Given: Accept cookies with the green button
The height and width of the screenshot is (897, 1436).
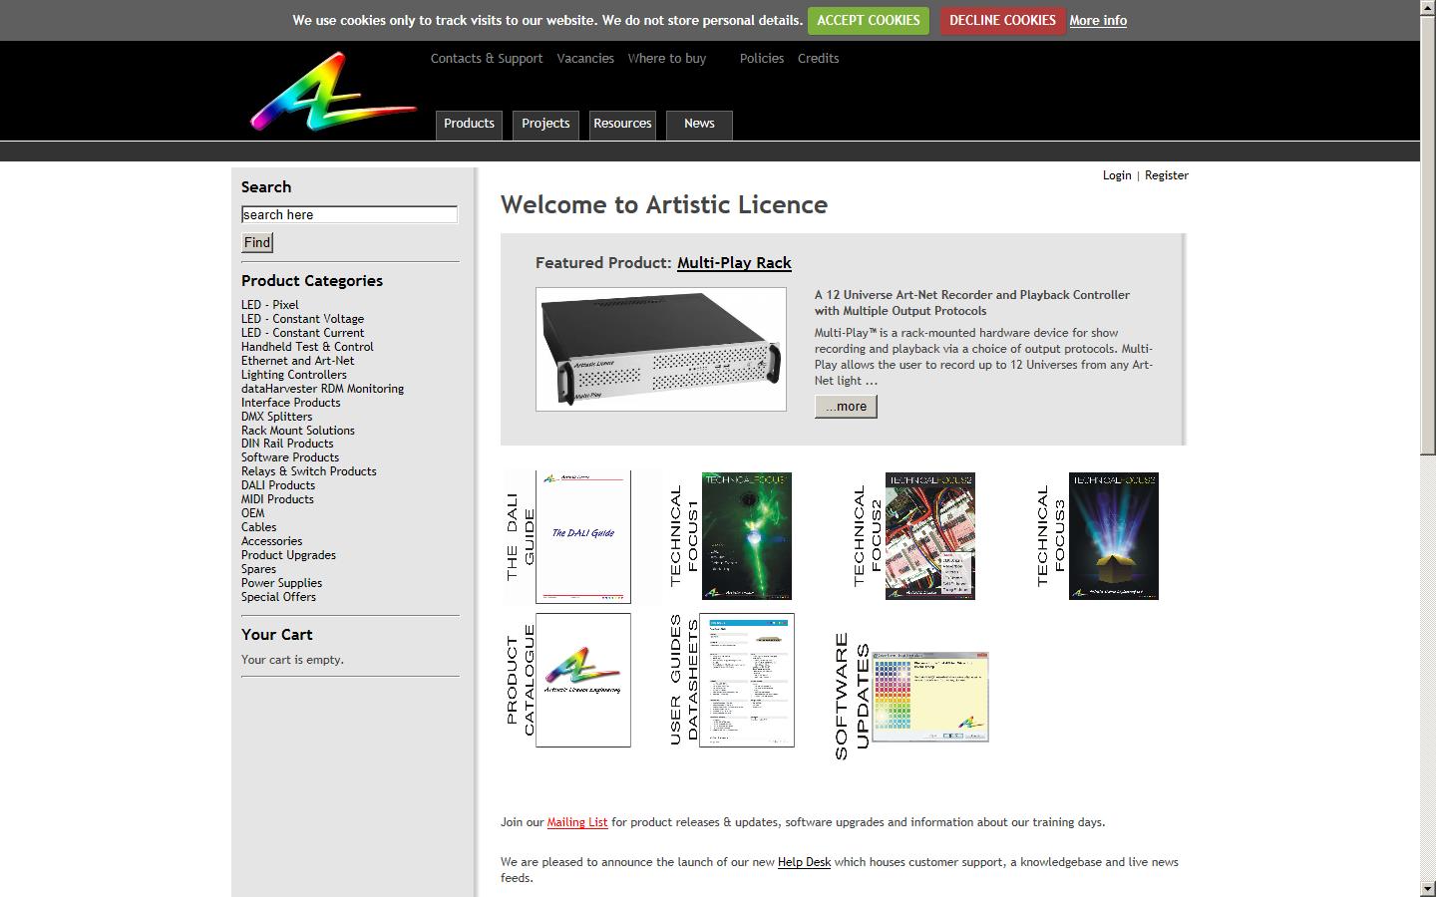Looking at the screenshot, I should point(868,20).
